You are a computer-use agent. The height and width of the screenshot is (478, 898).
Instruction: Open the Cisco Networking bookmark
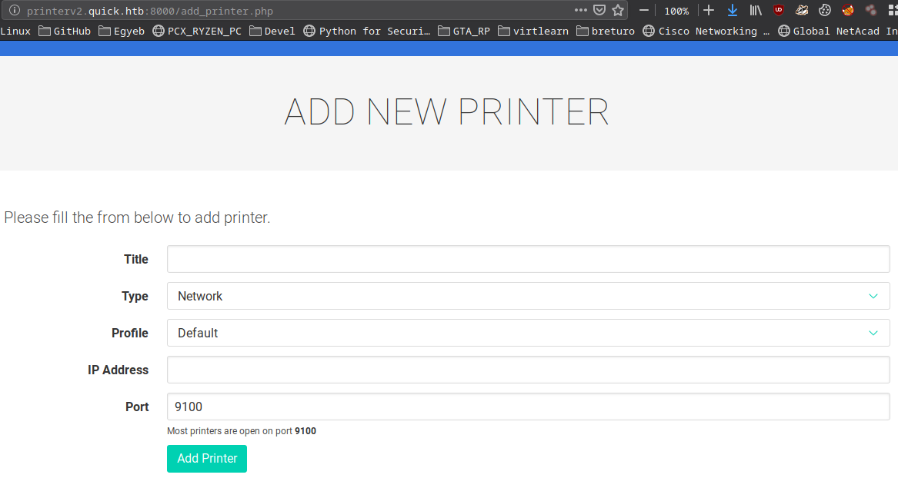(x=705, y=32)
